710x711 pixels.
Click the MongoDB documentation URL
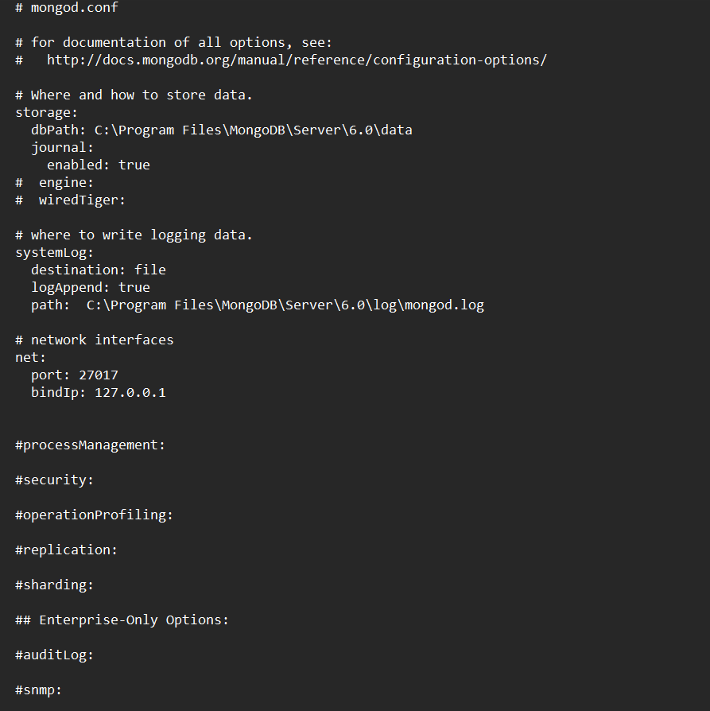tap(296, 60)
